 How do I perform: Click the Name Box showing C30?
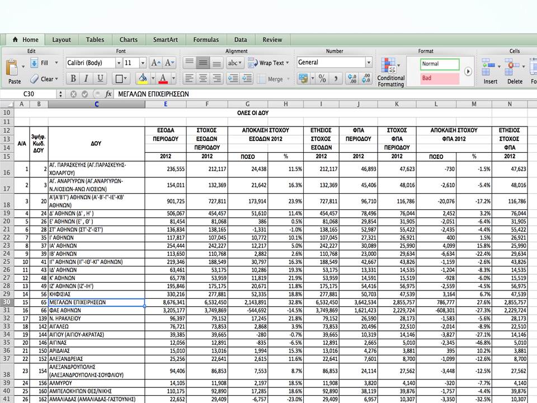29,94
